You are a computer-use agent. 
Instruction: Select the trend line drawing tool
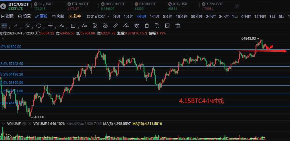point(16,26)
